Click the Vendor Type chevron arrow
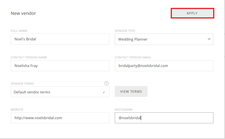The image size is (225, 139). tap(209, 39)
